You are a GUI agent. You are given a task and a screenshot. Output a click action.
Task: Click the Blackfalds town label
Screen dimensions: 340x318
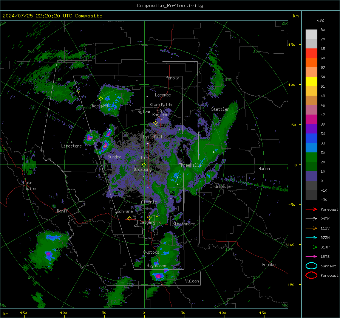(161, 105)
